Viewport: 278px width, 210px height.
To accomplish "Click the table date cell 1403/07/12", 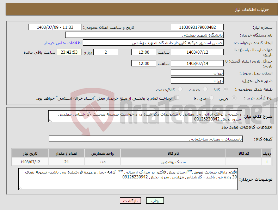I will (x=30, y=162).
